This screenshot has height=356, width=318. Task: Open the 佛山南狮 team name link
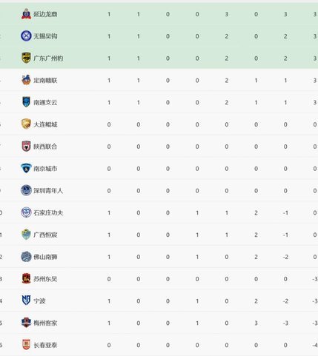(x=45, y=257)
